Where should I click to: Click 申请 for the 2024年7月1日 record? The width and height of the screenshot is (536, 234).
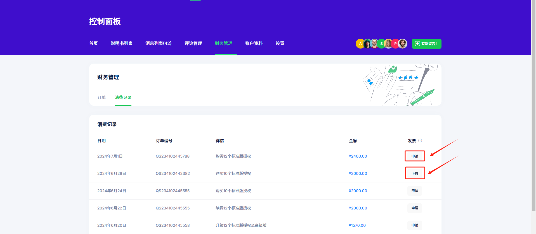415,156
